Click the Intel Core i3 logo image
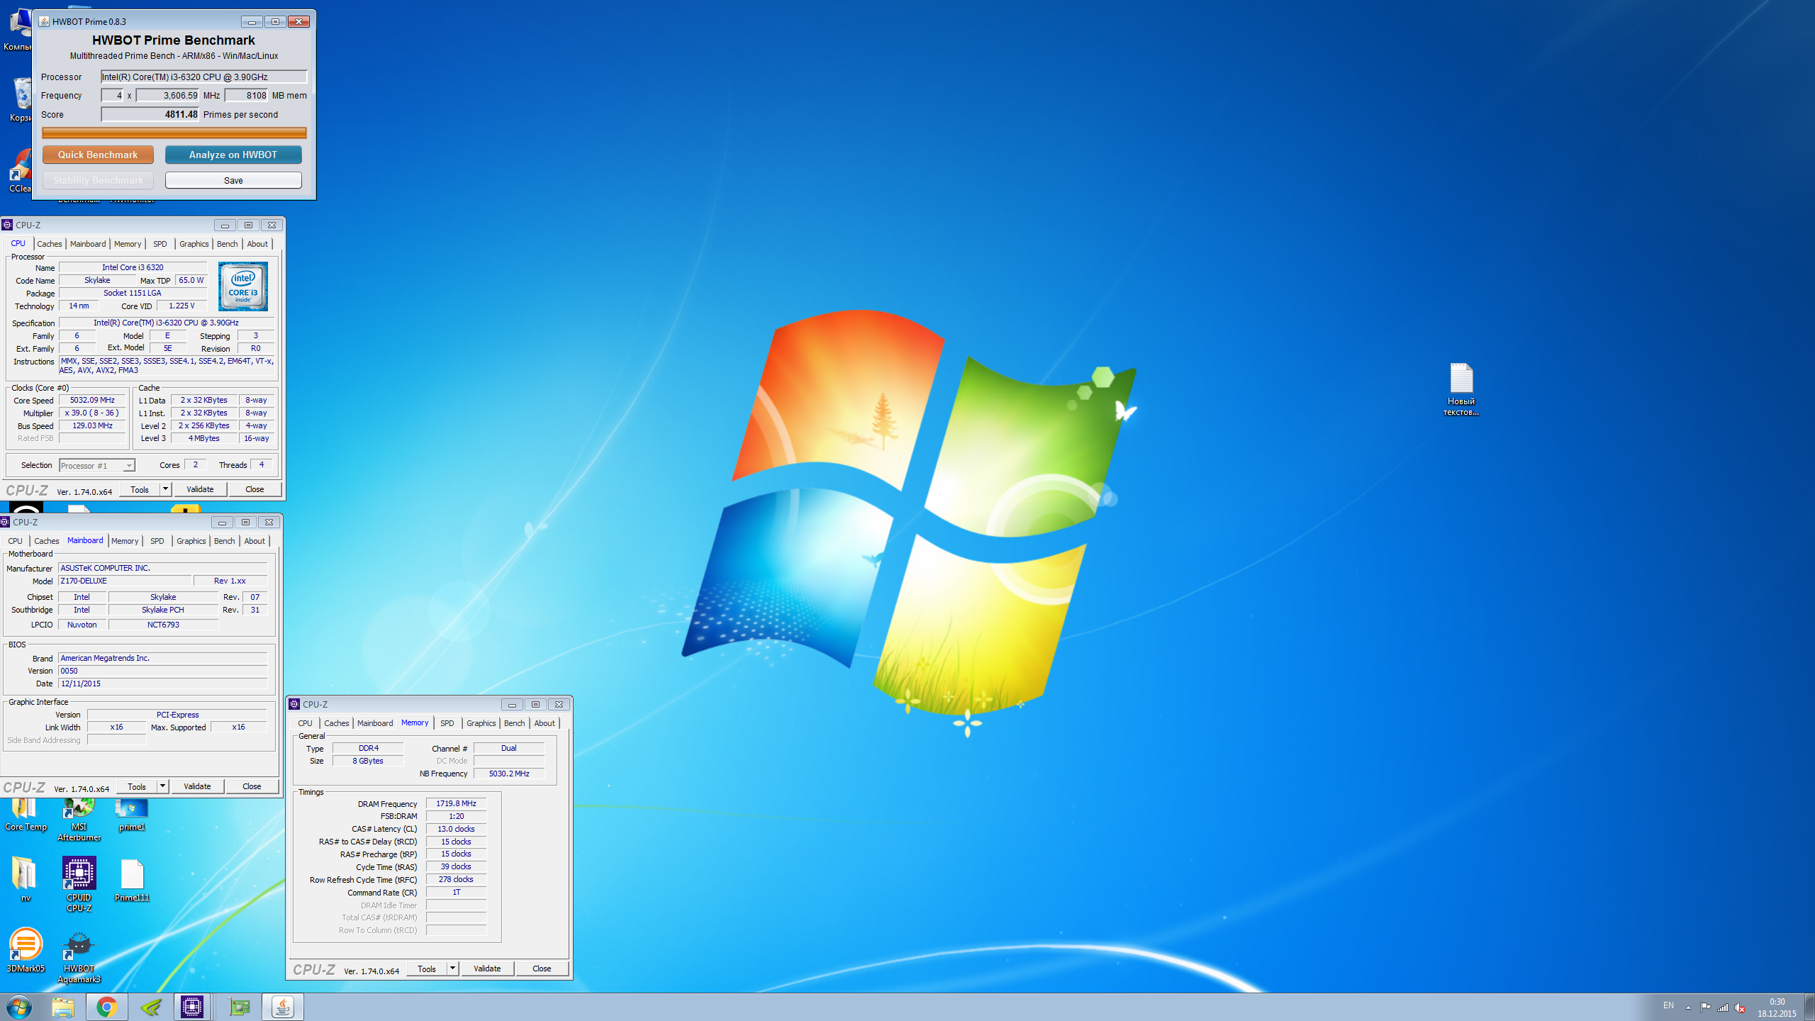 (243, 286)
